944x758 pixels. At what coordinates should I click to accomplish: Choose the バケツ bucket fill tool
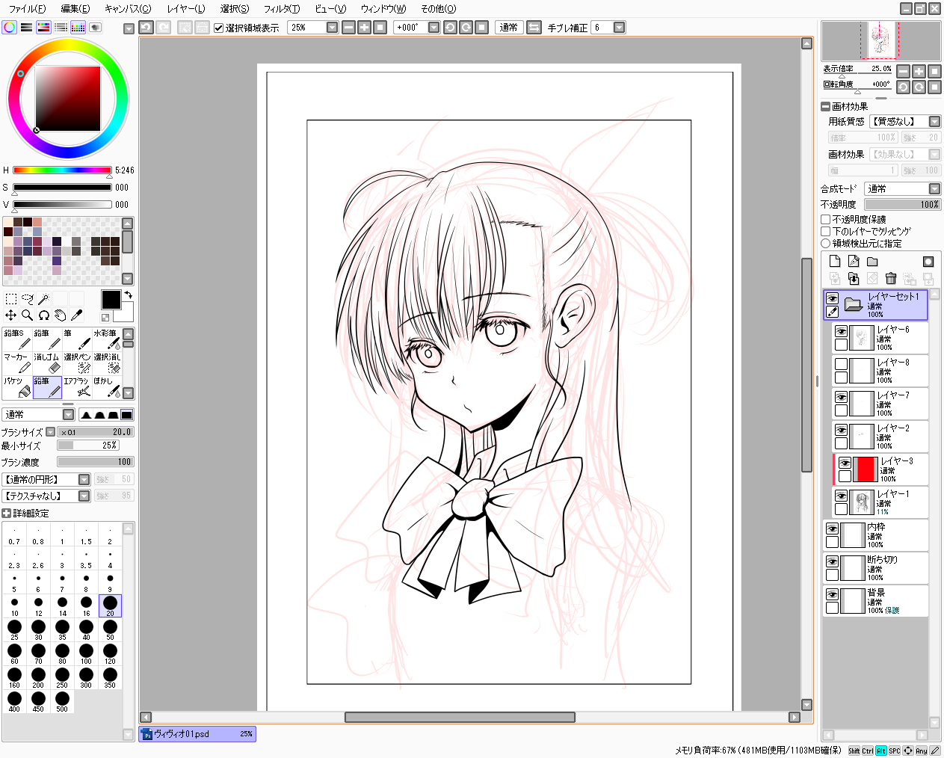tap(17, 387)
